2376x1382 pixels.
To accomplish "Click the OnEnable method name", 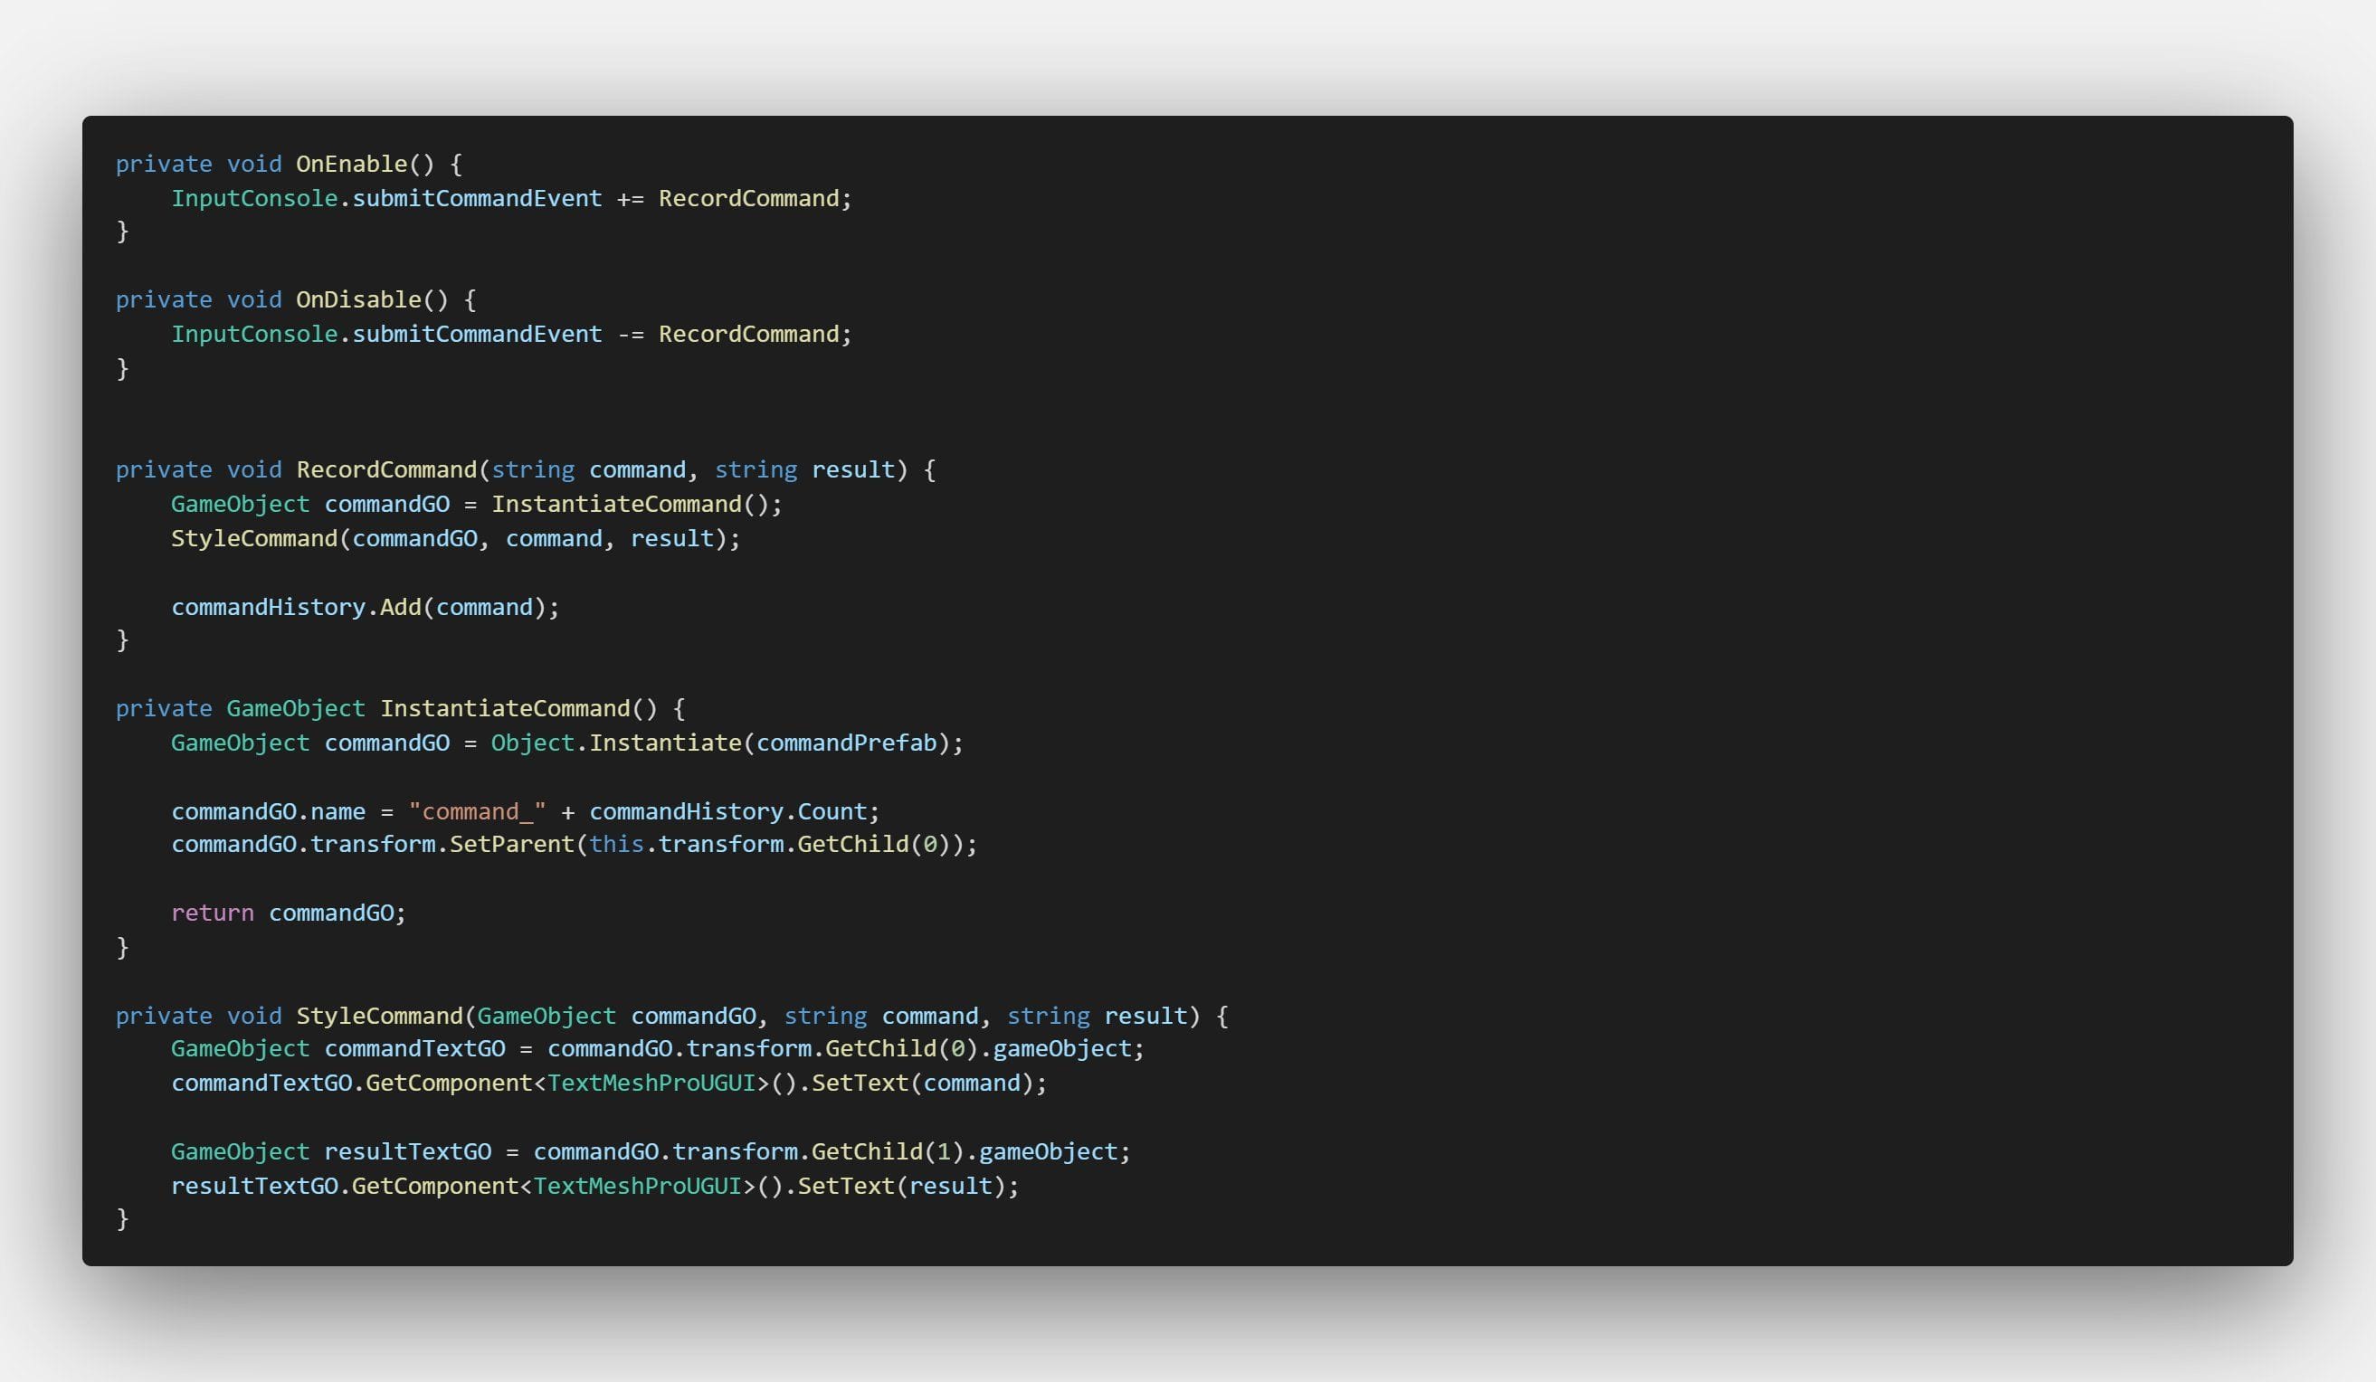I will coord(352,164).
